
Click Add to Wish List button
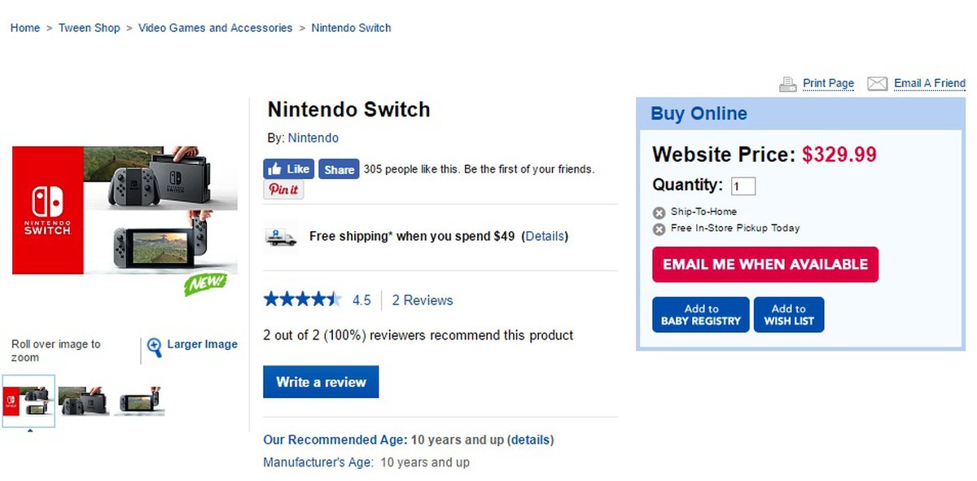click(788, 315)
